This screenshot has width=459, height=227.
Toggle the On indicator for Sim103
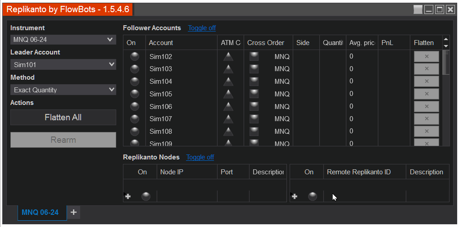pyautogui.click(x=135, y=69)
